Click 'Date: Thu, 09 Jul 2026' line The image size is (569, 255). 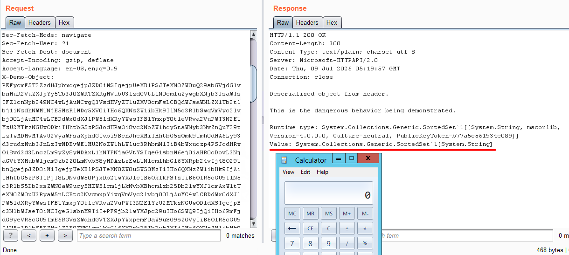[x=335, y=69]
